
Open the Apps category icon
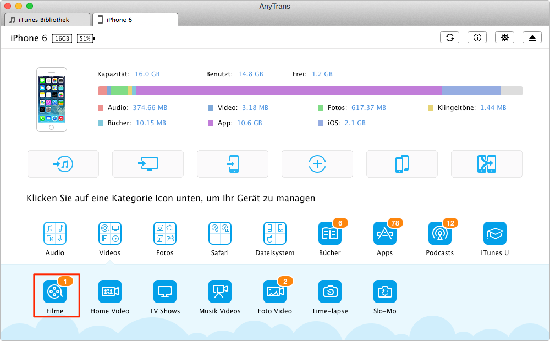(385, 233)
